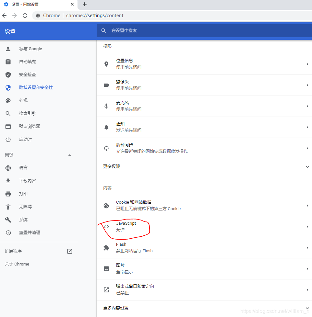This screenshot has height=317, width=312.
Task: Click the magnifier icon in settings search bar
Action: click(x=104, y=30)
